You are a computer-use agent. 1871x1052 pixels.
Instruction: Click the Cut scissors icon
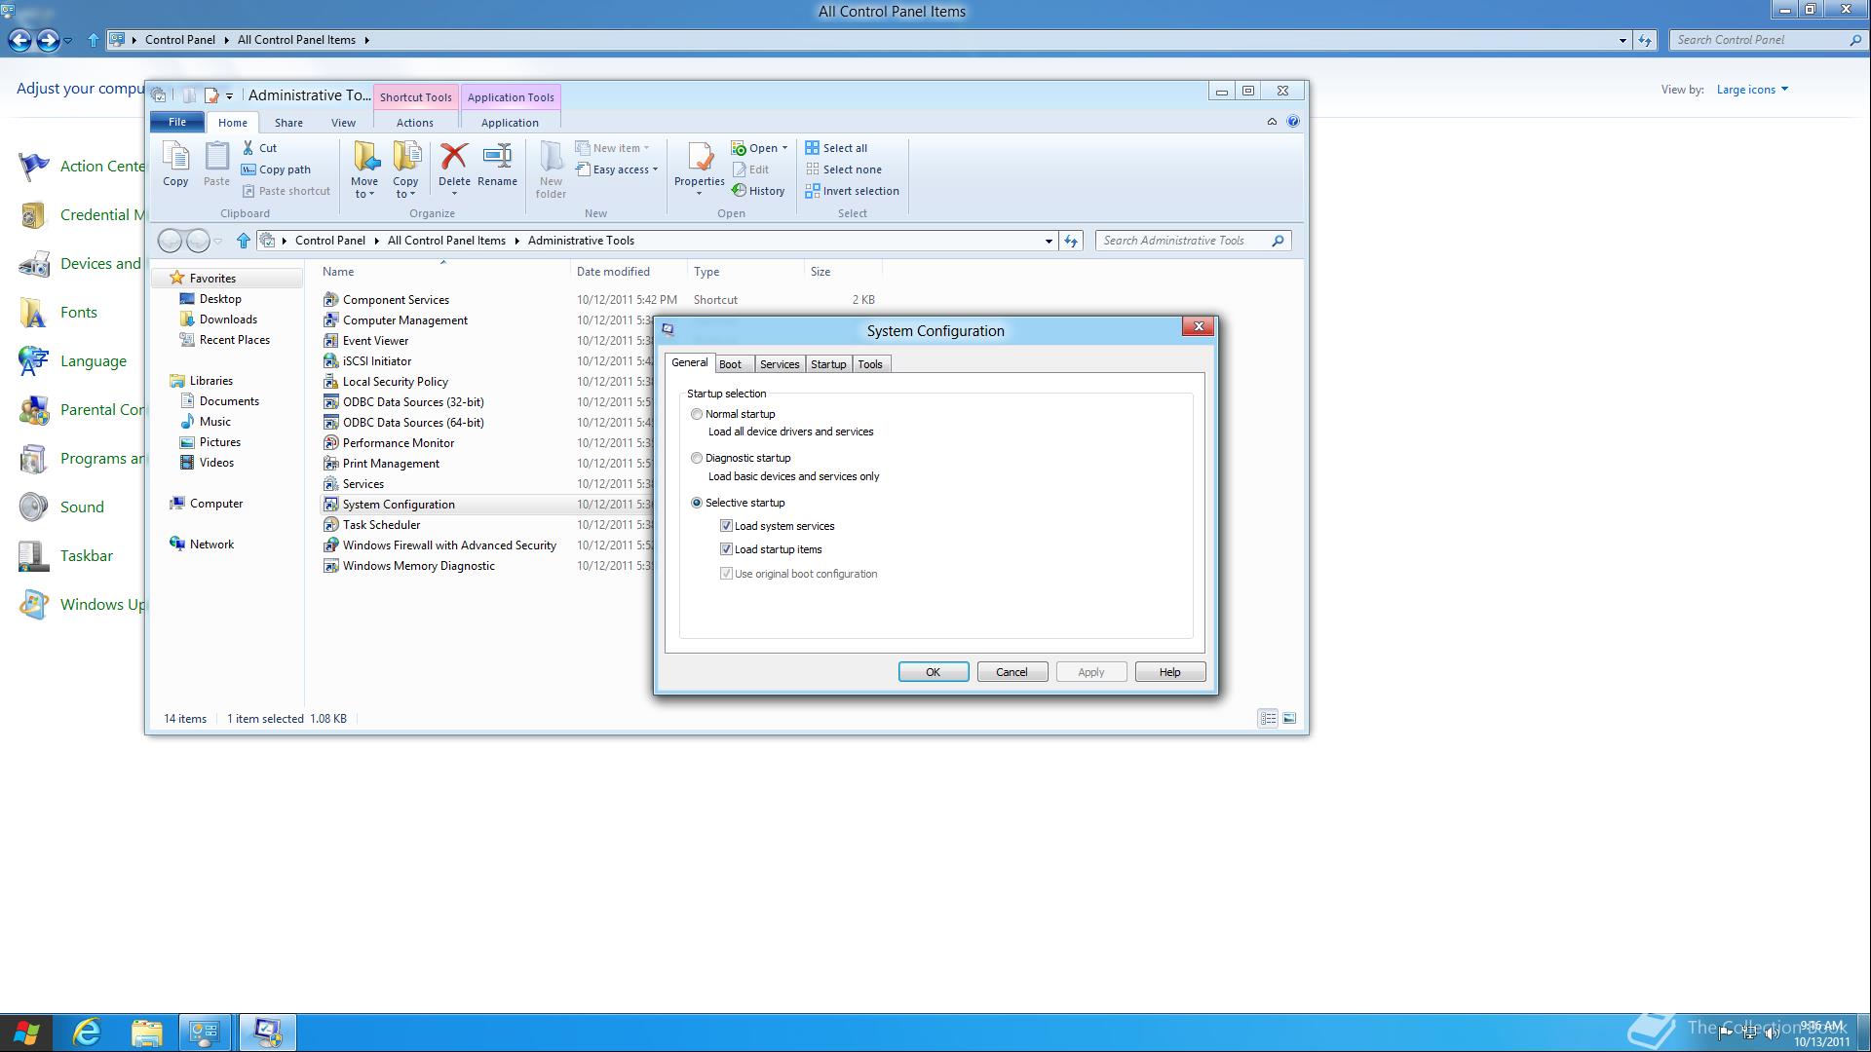248,148
